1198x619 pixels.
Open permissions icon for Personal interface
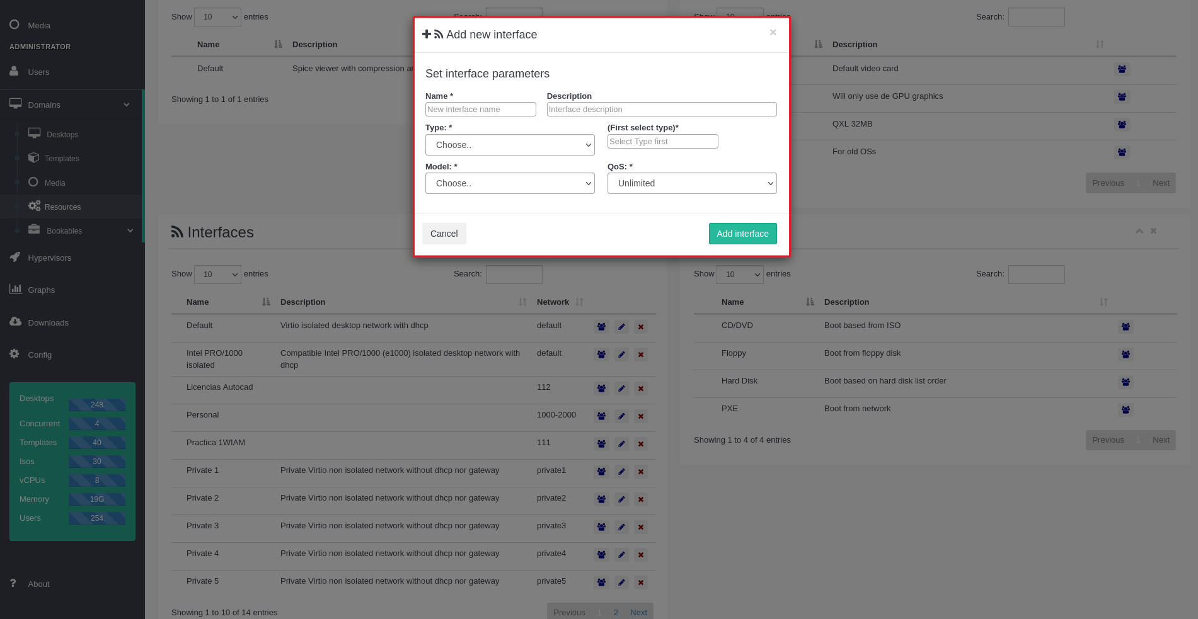click(x=601, y=416)
